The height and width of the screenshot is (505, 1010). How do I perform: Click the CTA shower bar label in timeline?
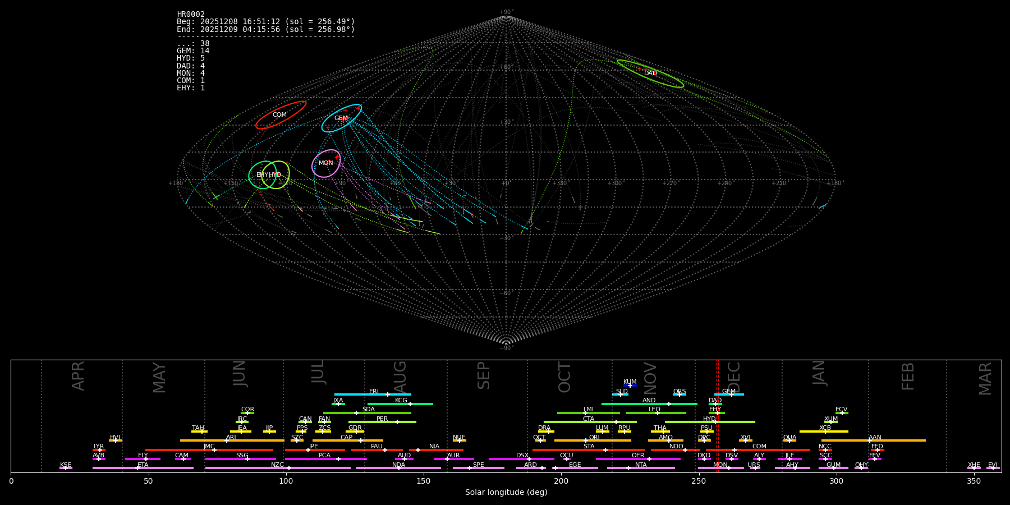point(589,419)
